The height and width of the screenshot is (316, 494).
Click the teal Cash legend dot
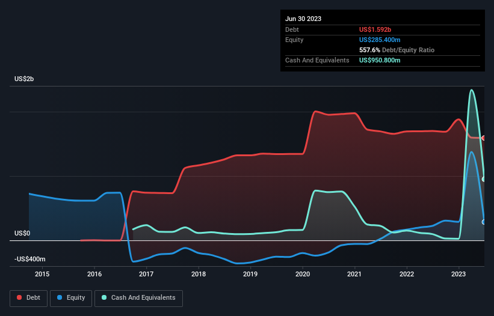coord(104,297)
